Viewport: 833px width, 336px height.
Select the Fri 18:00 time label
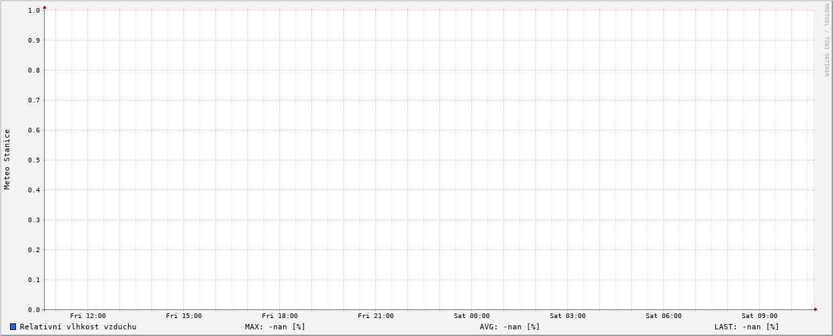coord(280,316)
